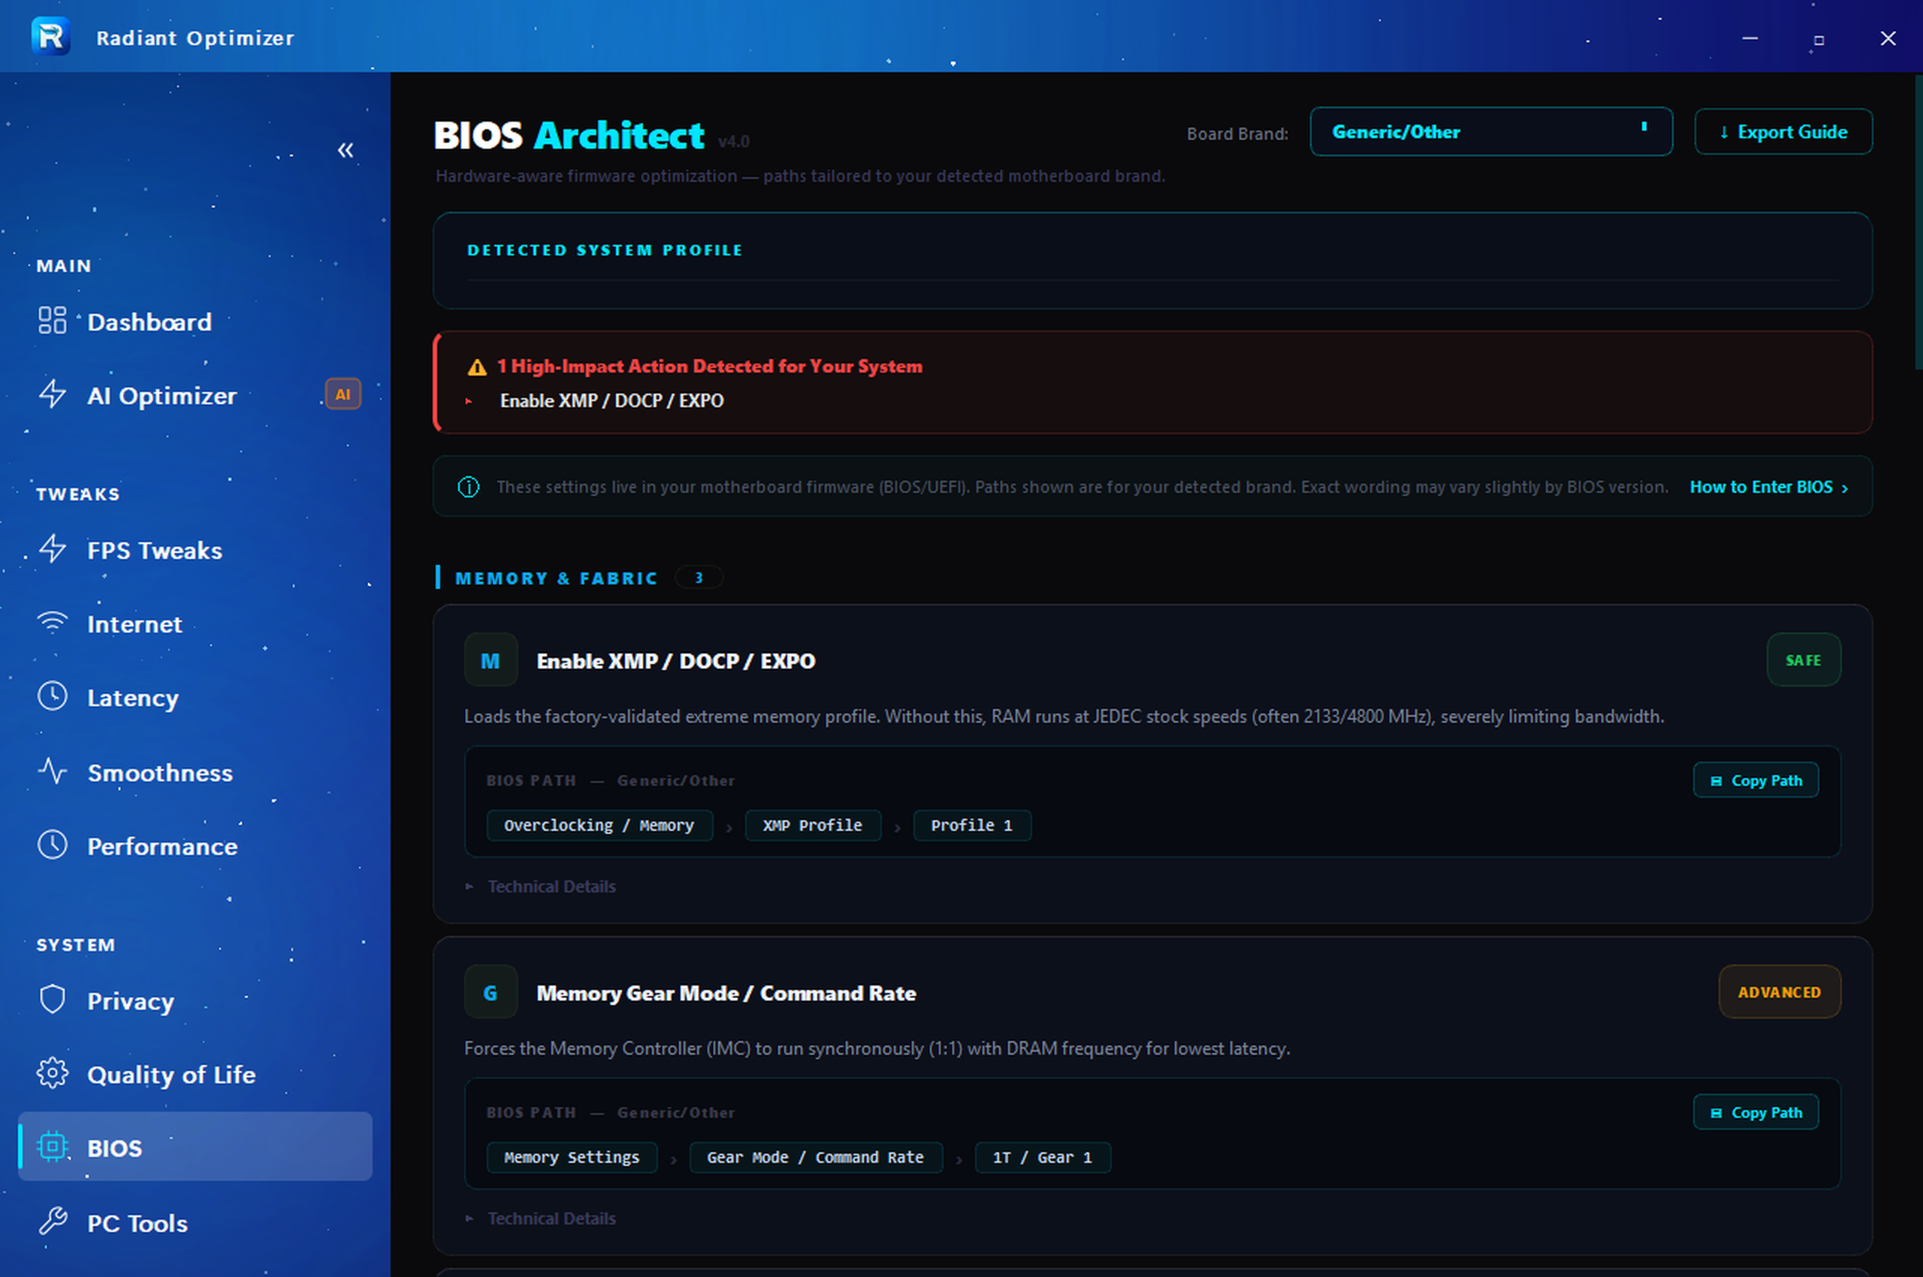Select the Internet tweaks section
This screenshot has height=1277, width=1923.
[x=134, y=625]
